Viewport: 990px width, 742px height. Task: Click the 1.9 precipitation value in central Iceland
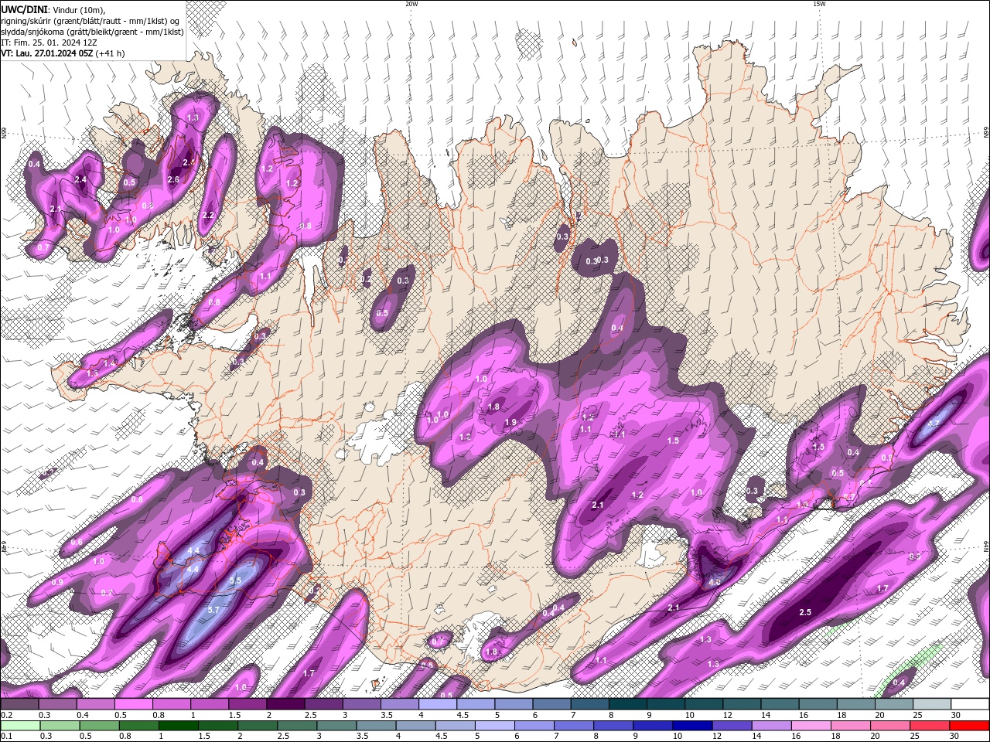(510, 423)
